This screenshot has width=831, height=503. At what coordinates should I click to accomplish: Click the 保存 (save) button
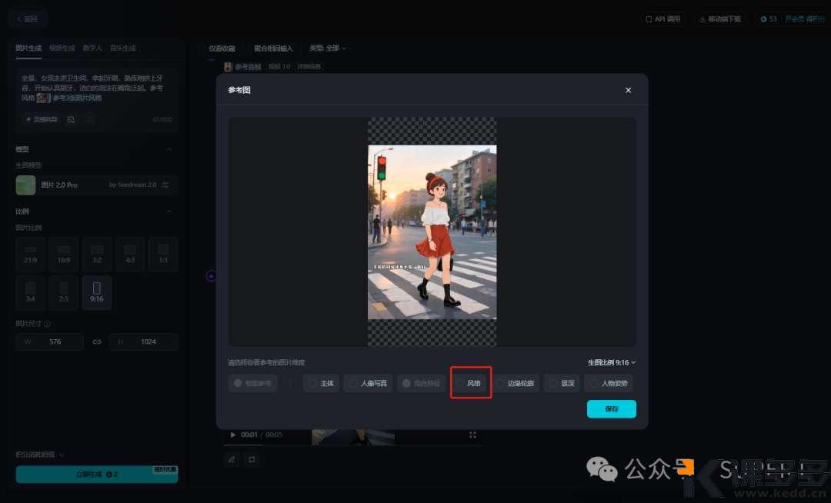pyautogui.click(x=611, y=409)
